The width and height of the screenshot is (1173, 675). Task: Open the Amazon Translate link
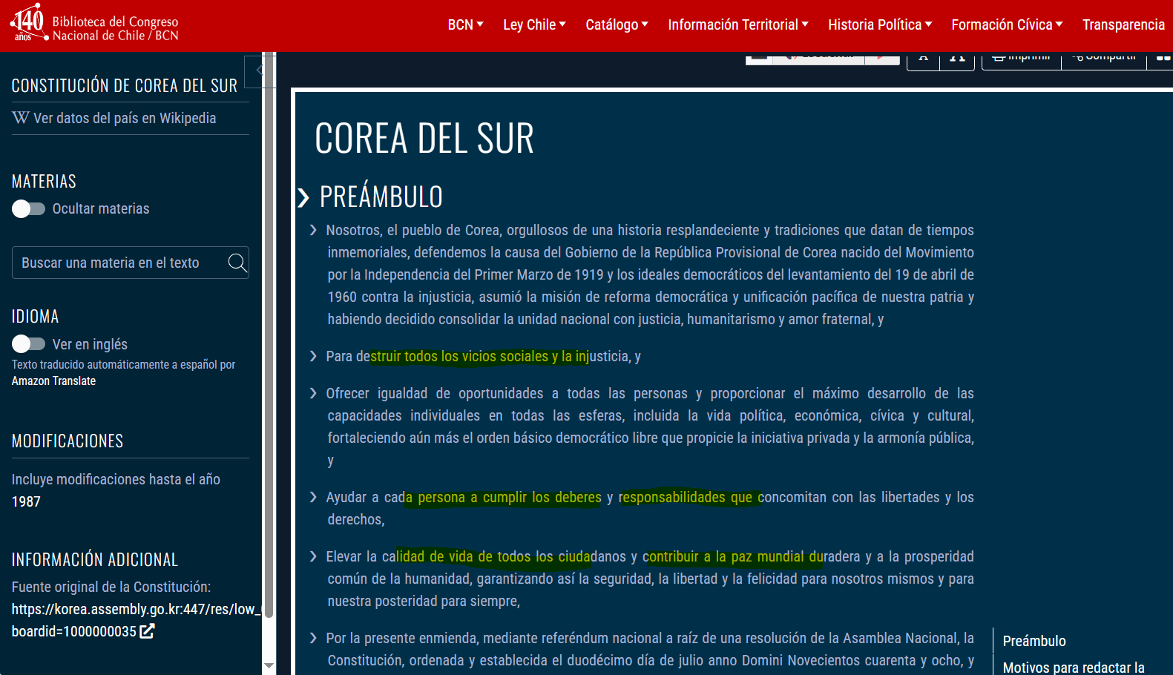(53, 381)
